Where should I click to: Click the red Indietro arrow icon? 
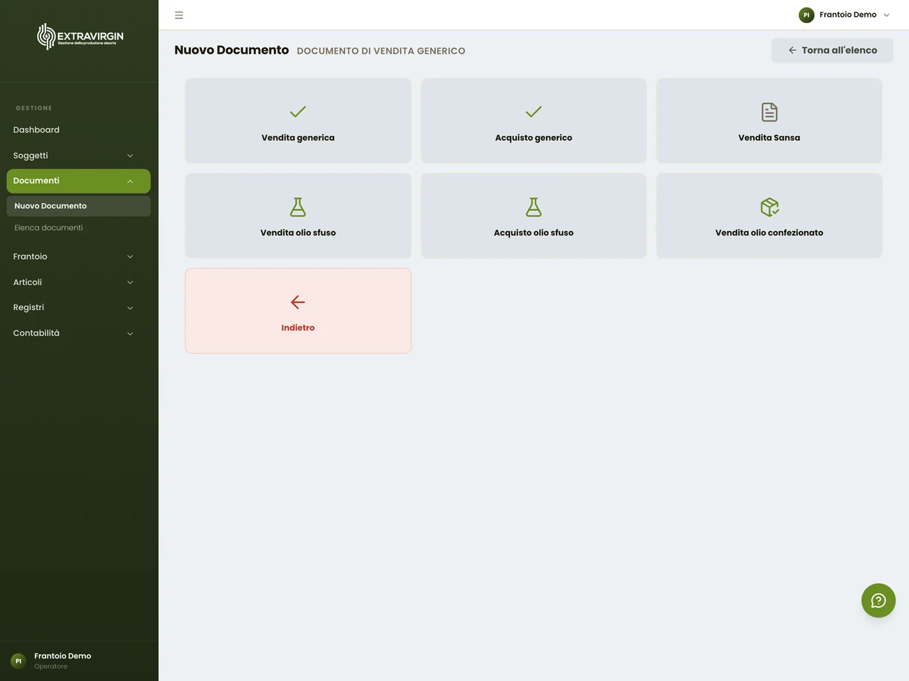click(298, 302)
